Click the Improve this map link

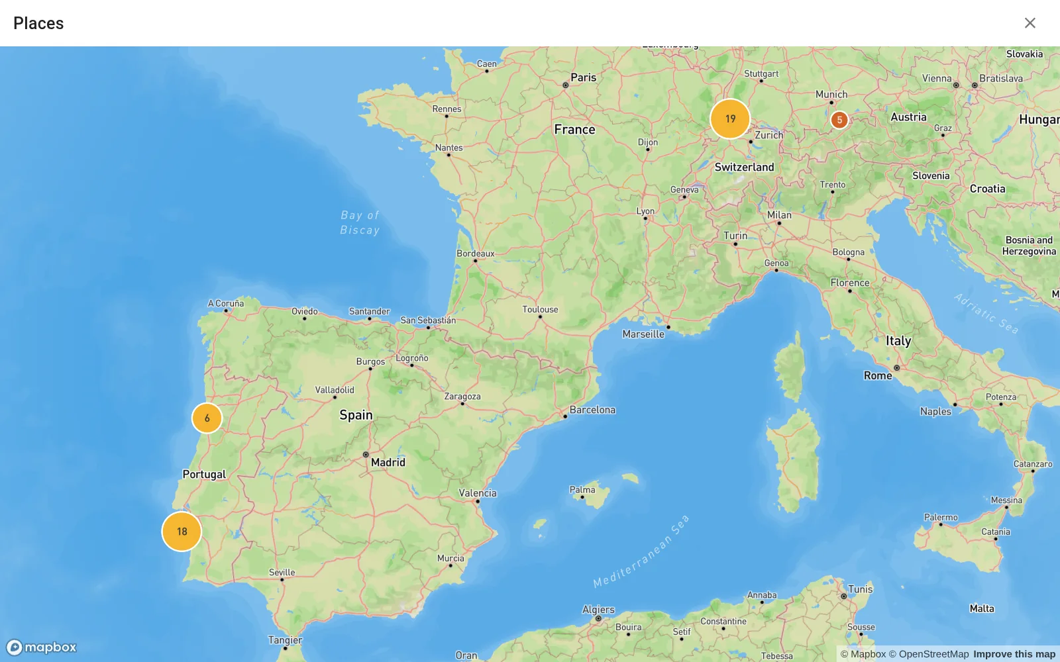tap(1014, 654)
